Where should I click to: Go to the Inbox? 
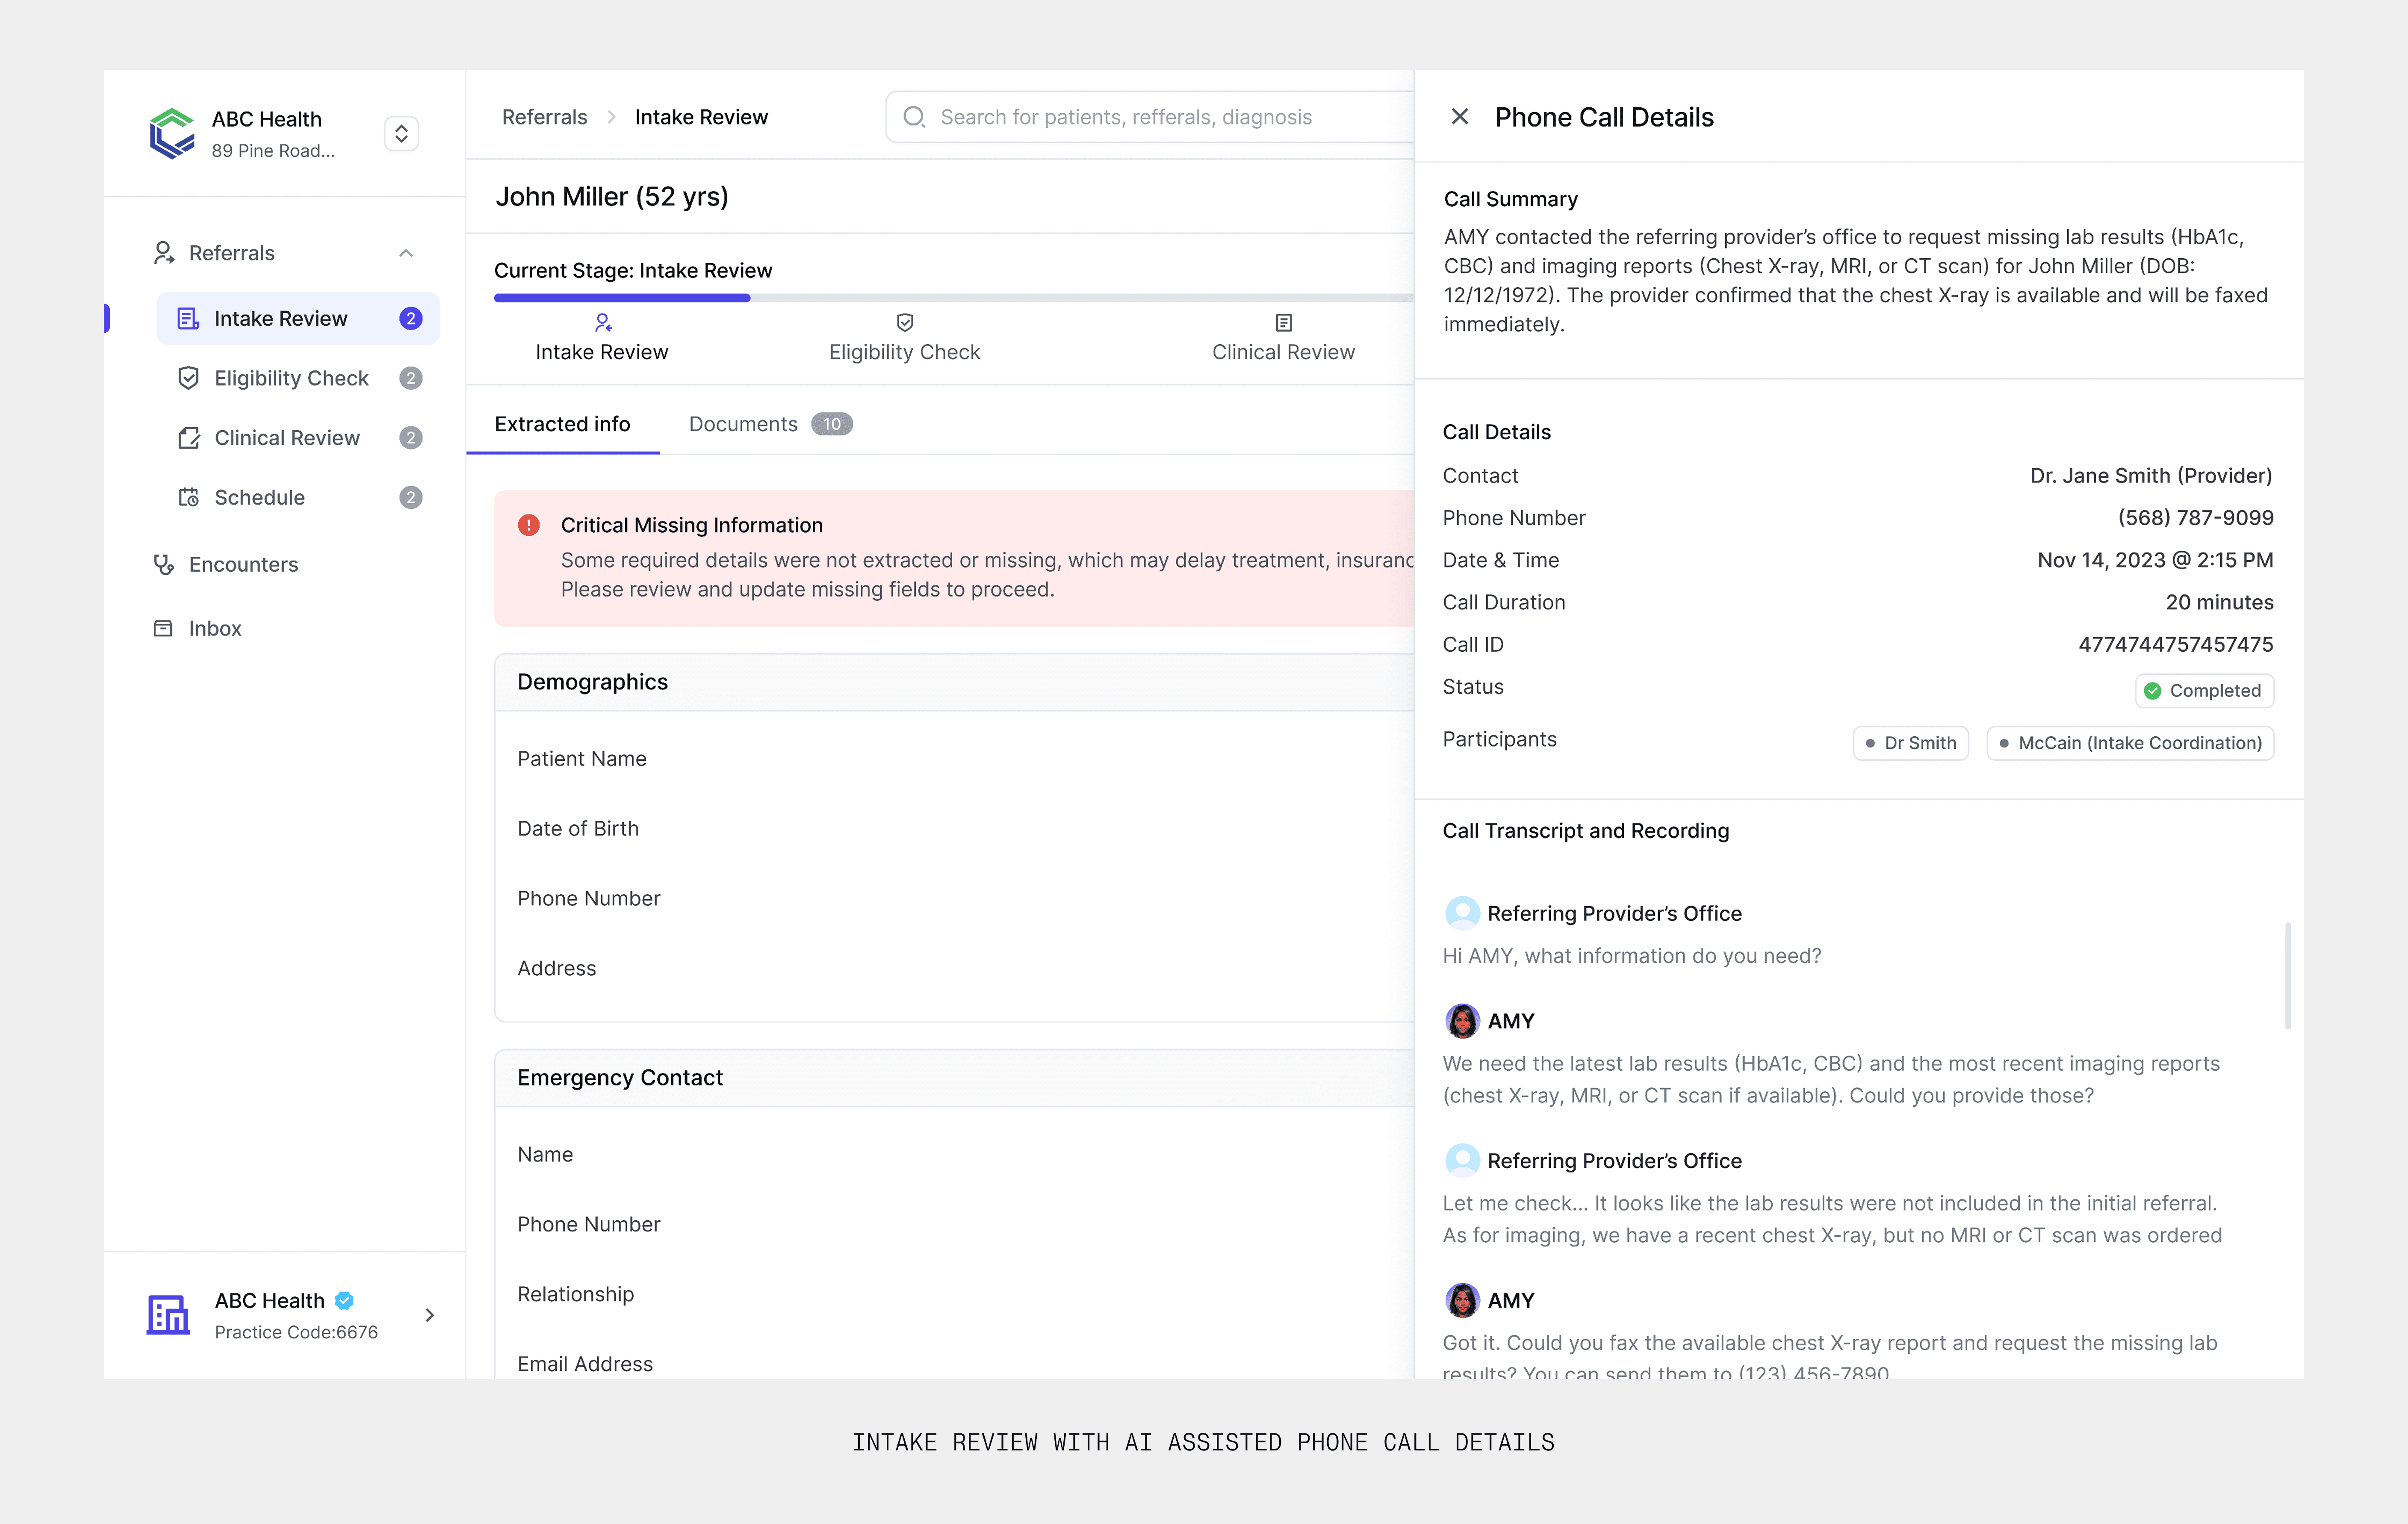point(215,628)
